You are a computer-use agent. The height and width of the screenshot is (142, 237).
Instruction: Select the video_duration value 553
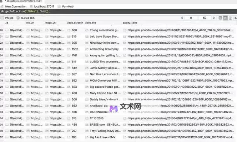(x=74, y=87)
